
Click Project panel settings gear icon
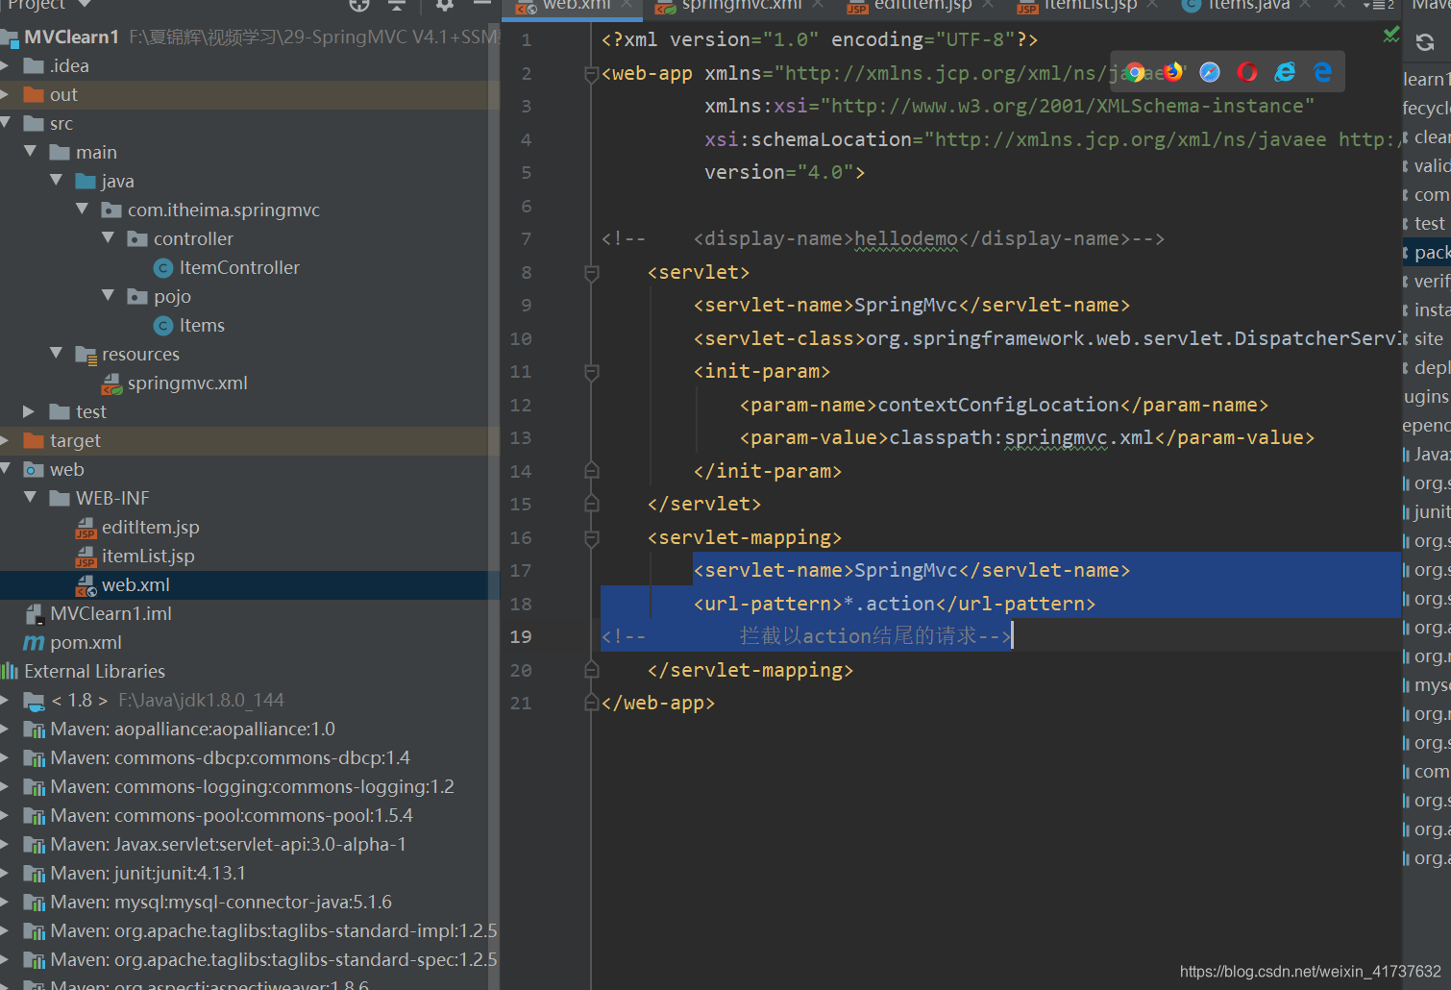(444, 5)
